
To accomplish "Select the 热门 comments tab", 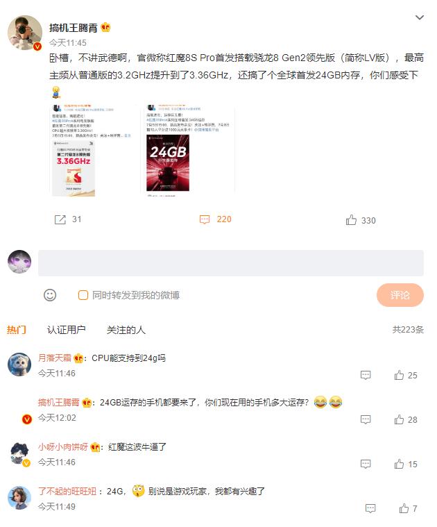I will 16,330.
